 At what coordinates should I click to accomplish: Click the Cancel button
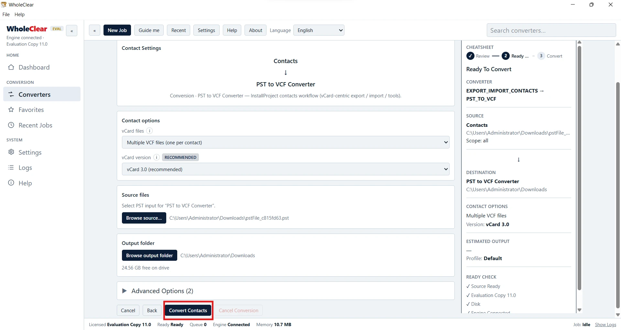pos(128,311)
